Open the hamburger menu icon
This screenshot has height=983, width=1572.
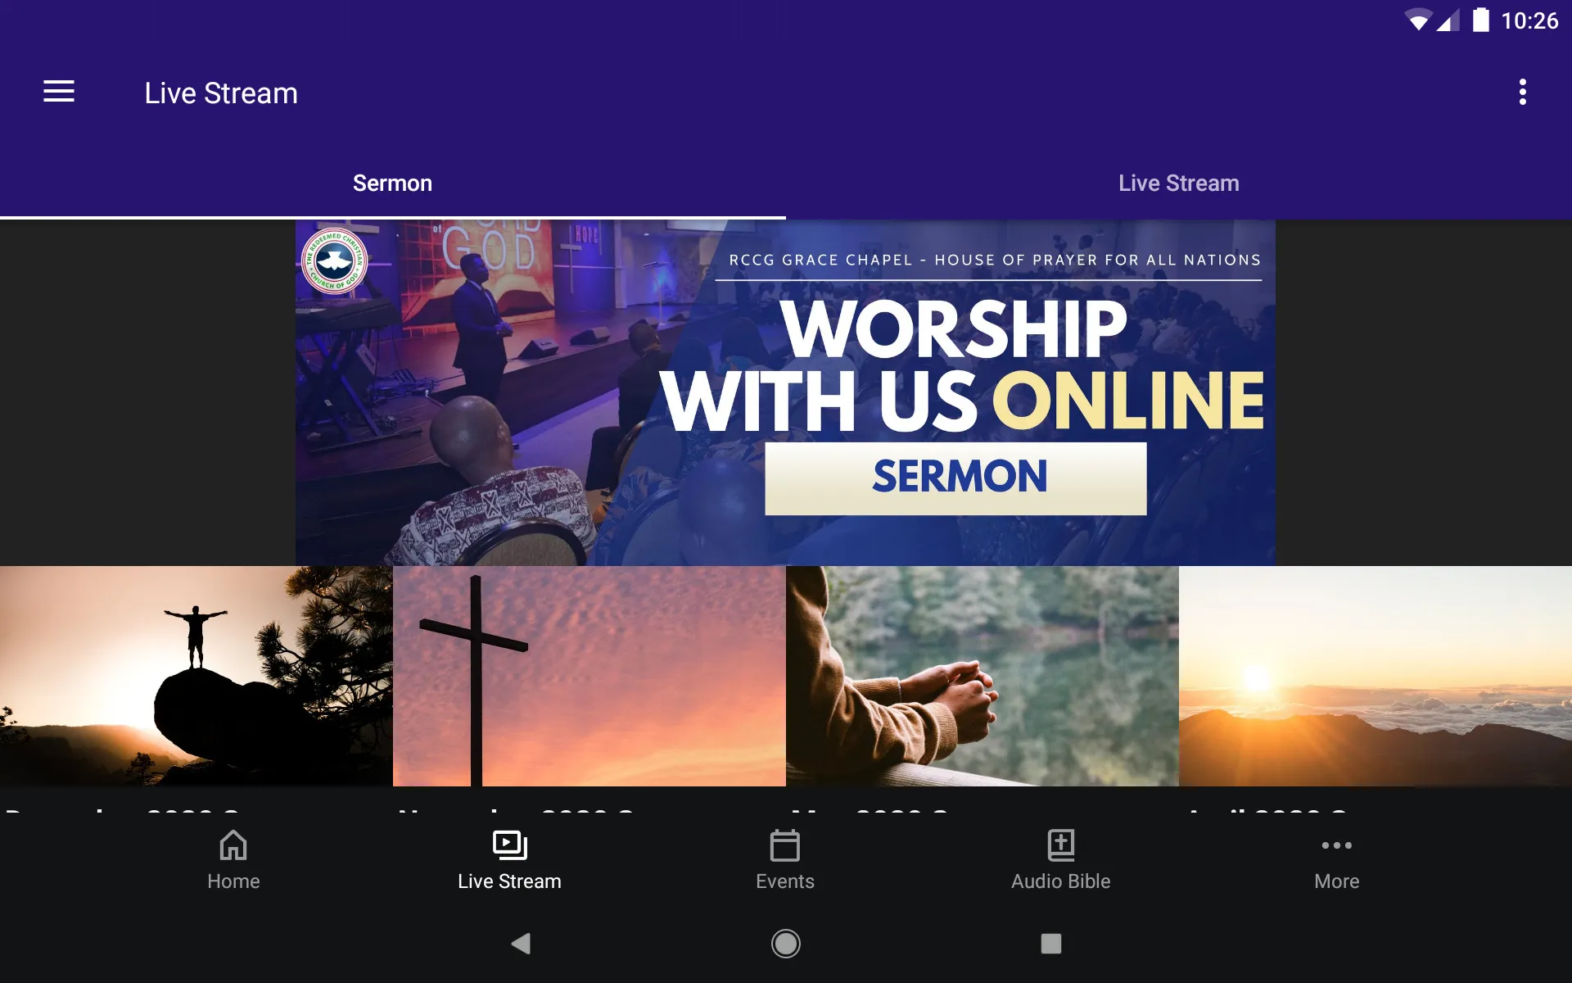[59, 92]
